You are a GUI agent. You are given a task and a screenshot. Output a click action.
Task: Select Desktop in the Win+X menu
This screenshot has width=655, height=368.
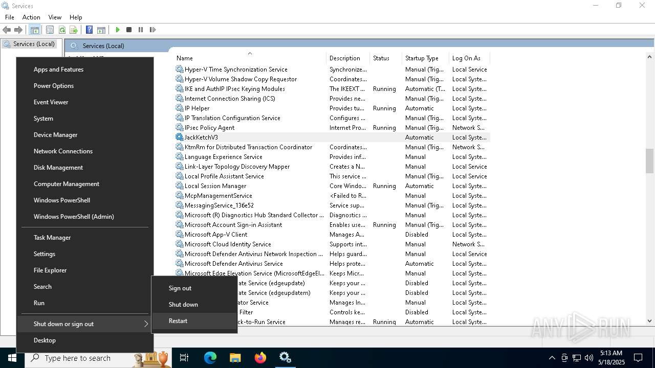pos(85,340)
